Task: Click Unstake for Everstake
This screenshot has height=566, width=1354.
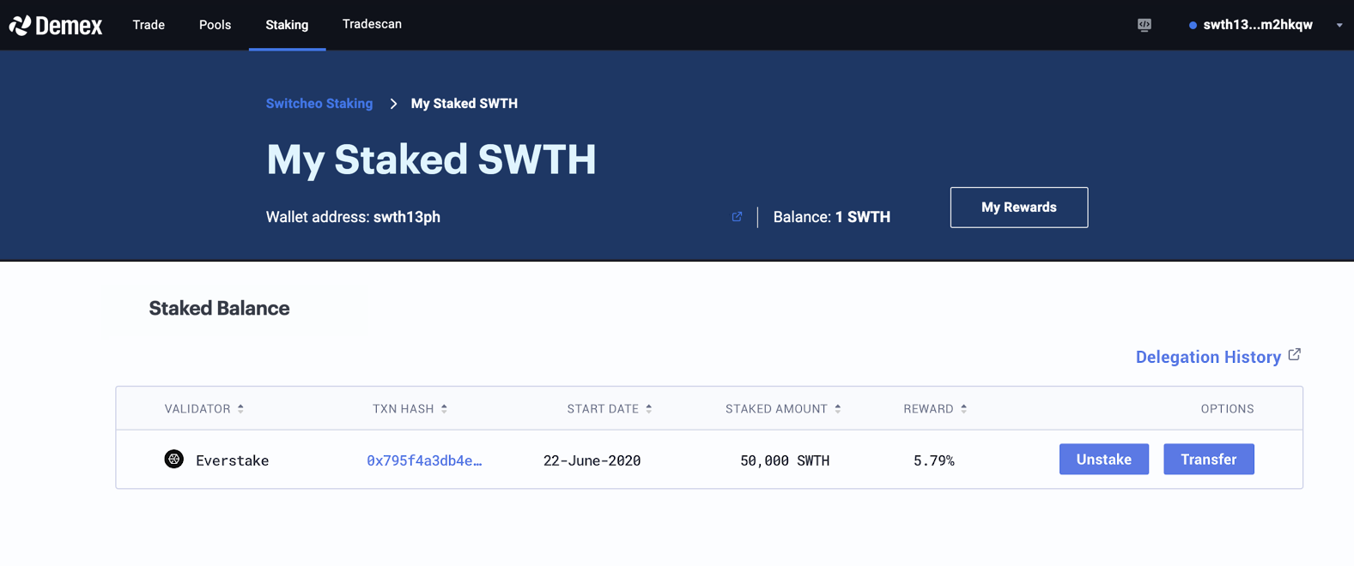Action: 1104,460
